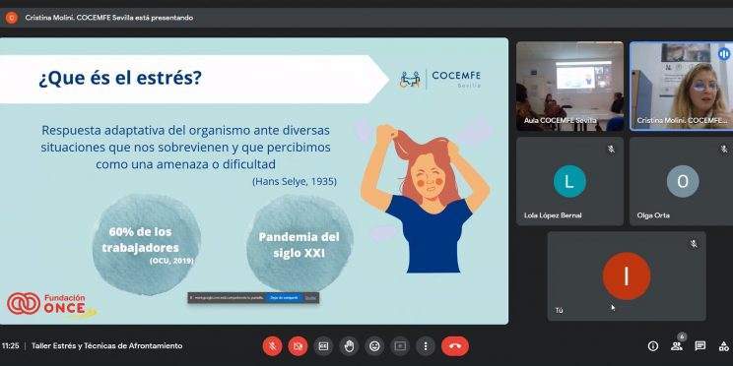Click the shared presentation slide
The height and width of the screenshot is (366, 733).
[254, 181]
